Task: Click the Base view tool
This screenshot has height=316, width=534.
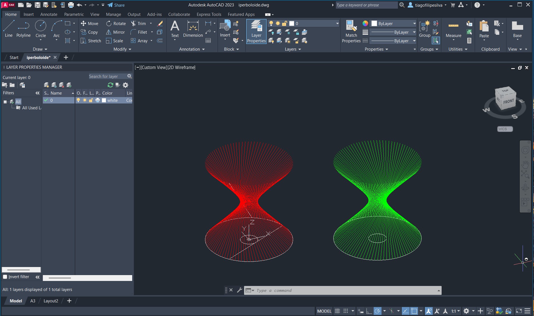Action: coord(517,29)
